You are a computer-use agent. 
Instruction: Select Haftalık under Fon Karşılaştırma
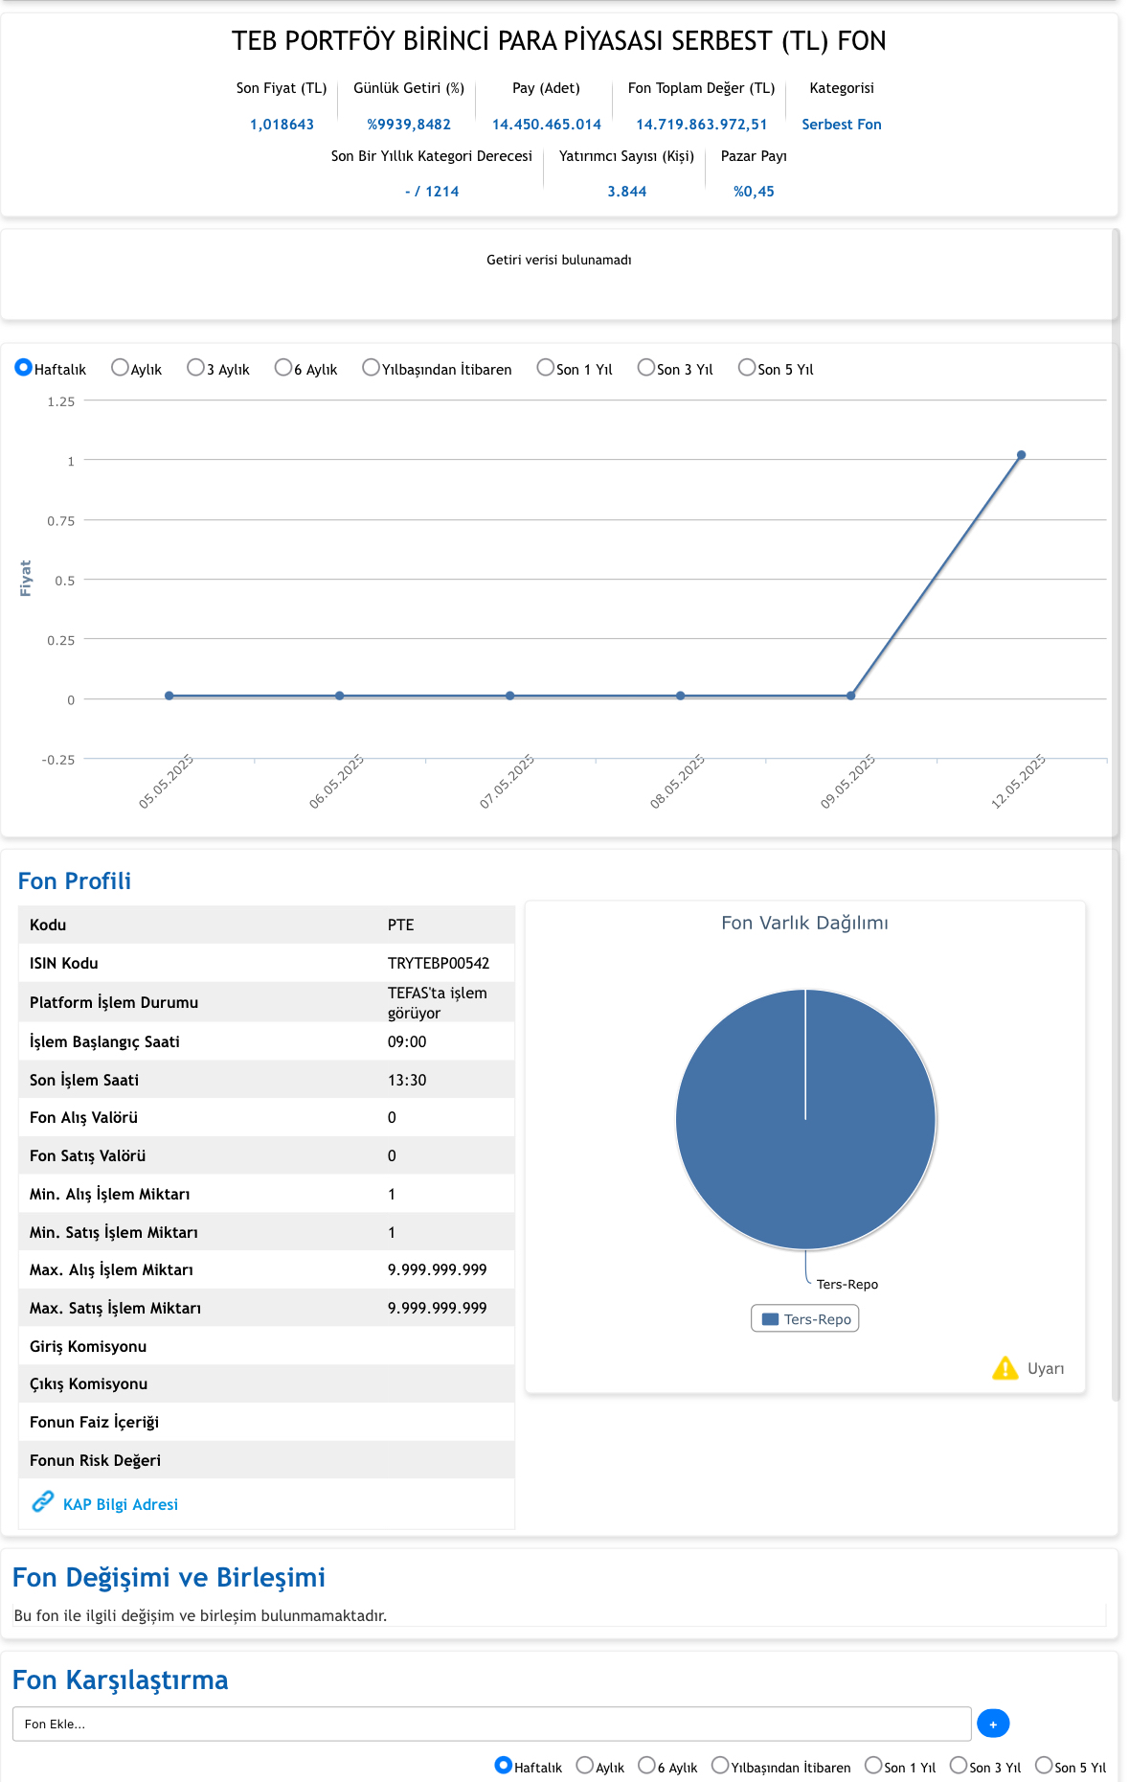(504, 1766)
